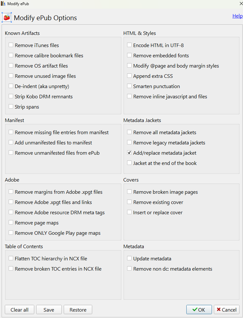Uncheck Add/replace metadata jacket
The height and width of the screenshot is (318, 243).
click(129, 153)
